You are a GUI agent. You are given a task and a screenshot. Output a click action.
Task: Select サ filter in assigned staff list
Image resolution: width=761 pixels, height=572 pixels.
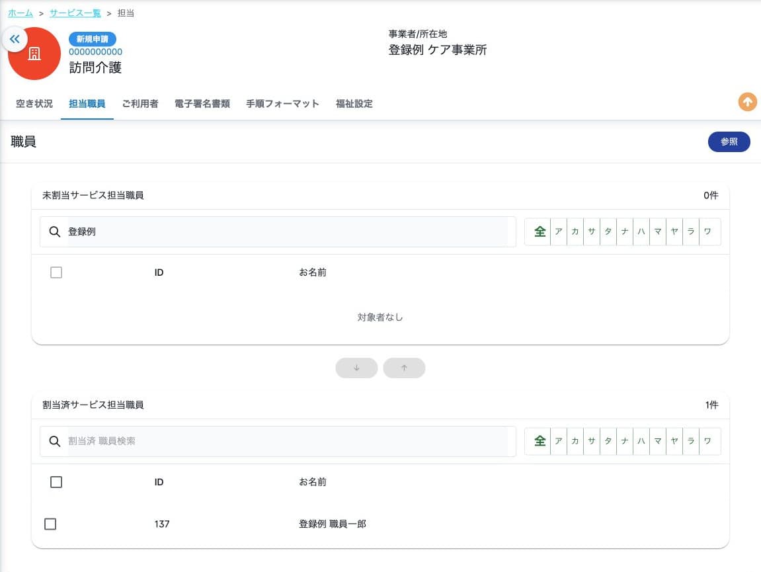pyautogui.click(x=592, y=441)
